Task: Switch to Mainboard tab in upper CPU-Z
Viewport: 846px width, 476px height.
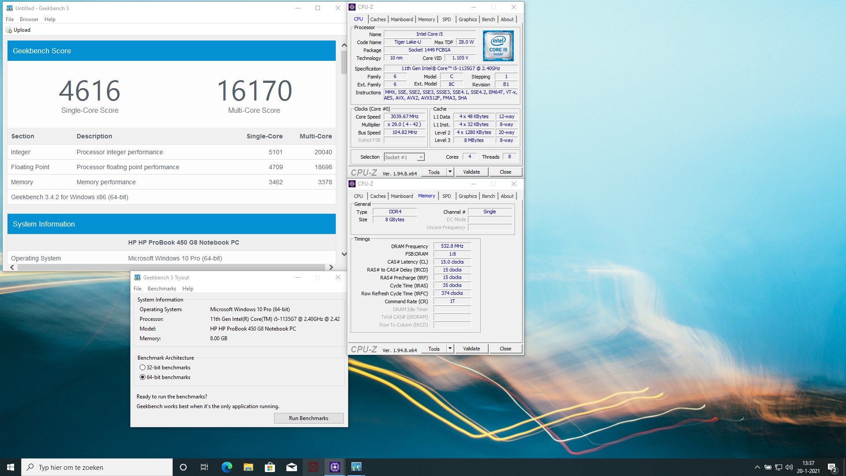Action: tap(402, 19)
